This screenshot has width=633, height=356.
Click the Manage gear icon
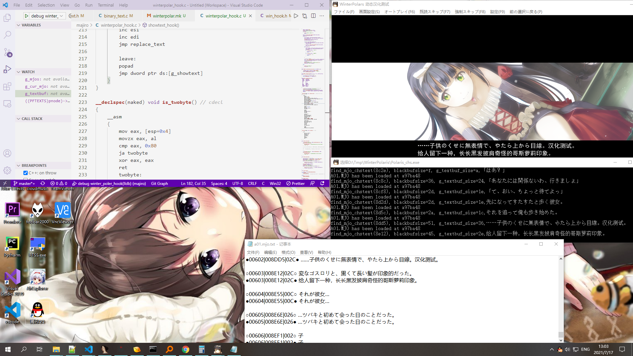pos(7,170)
